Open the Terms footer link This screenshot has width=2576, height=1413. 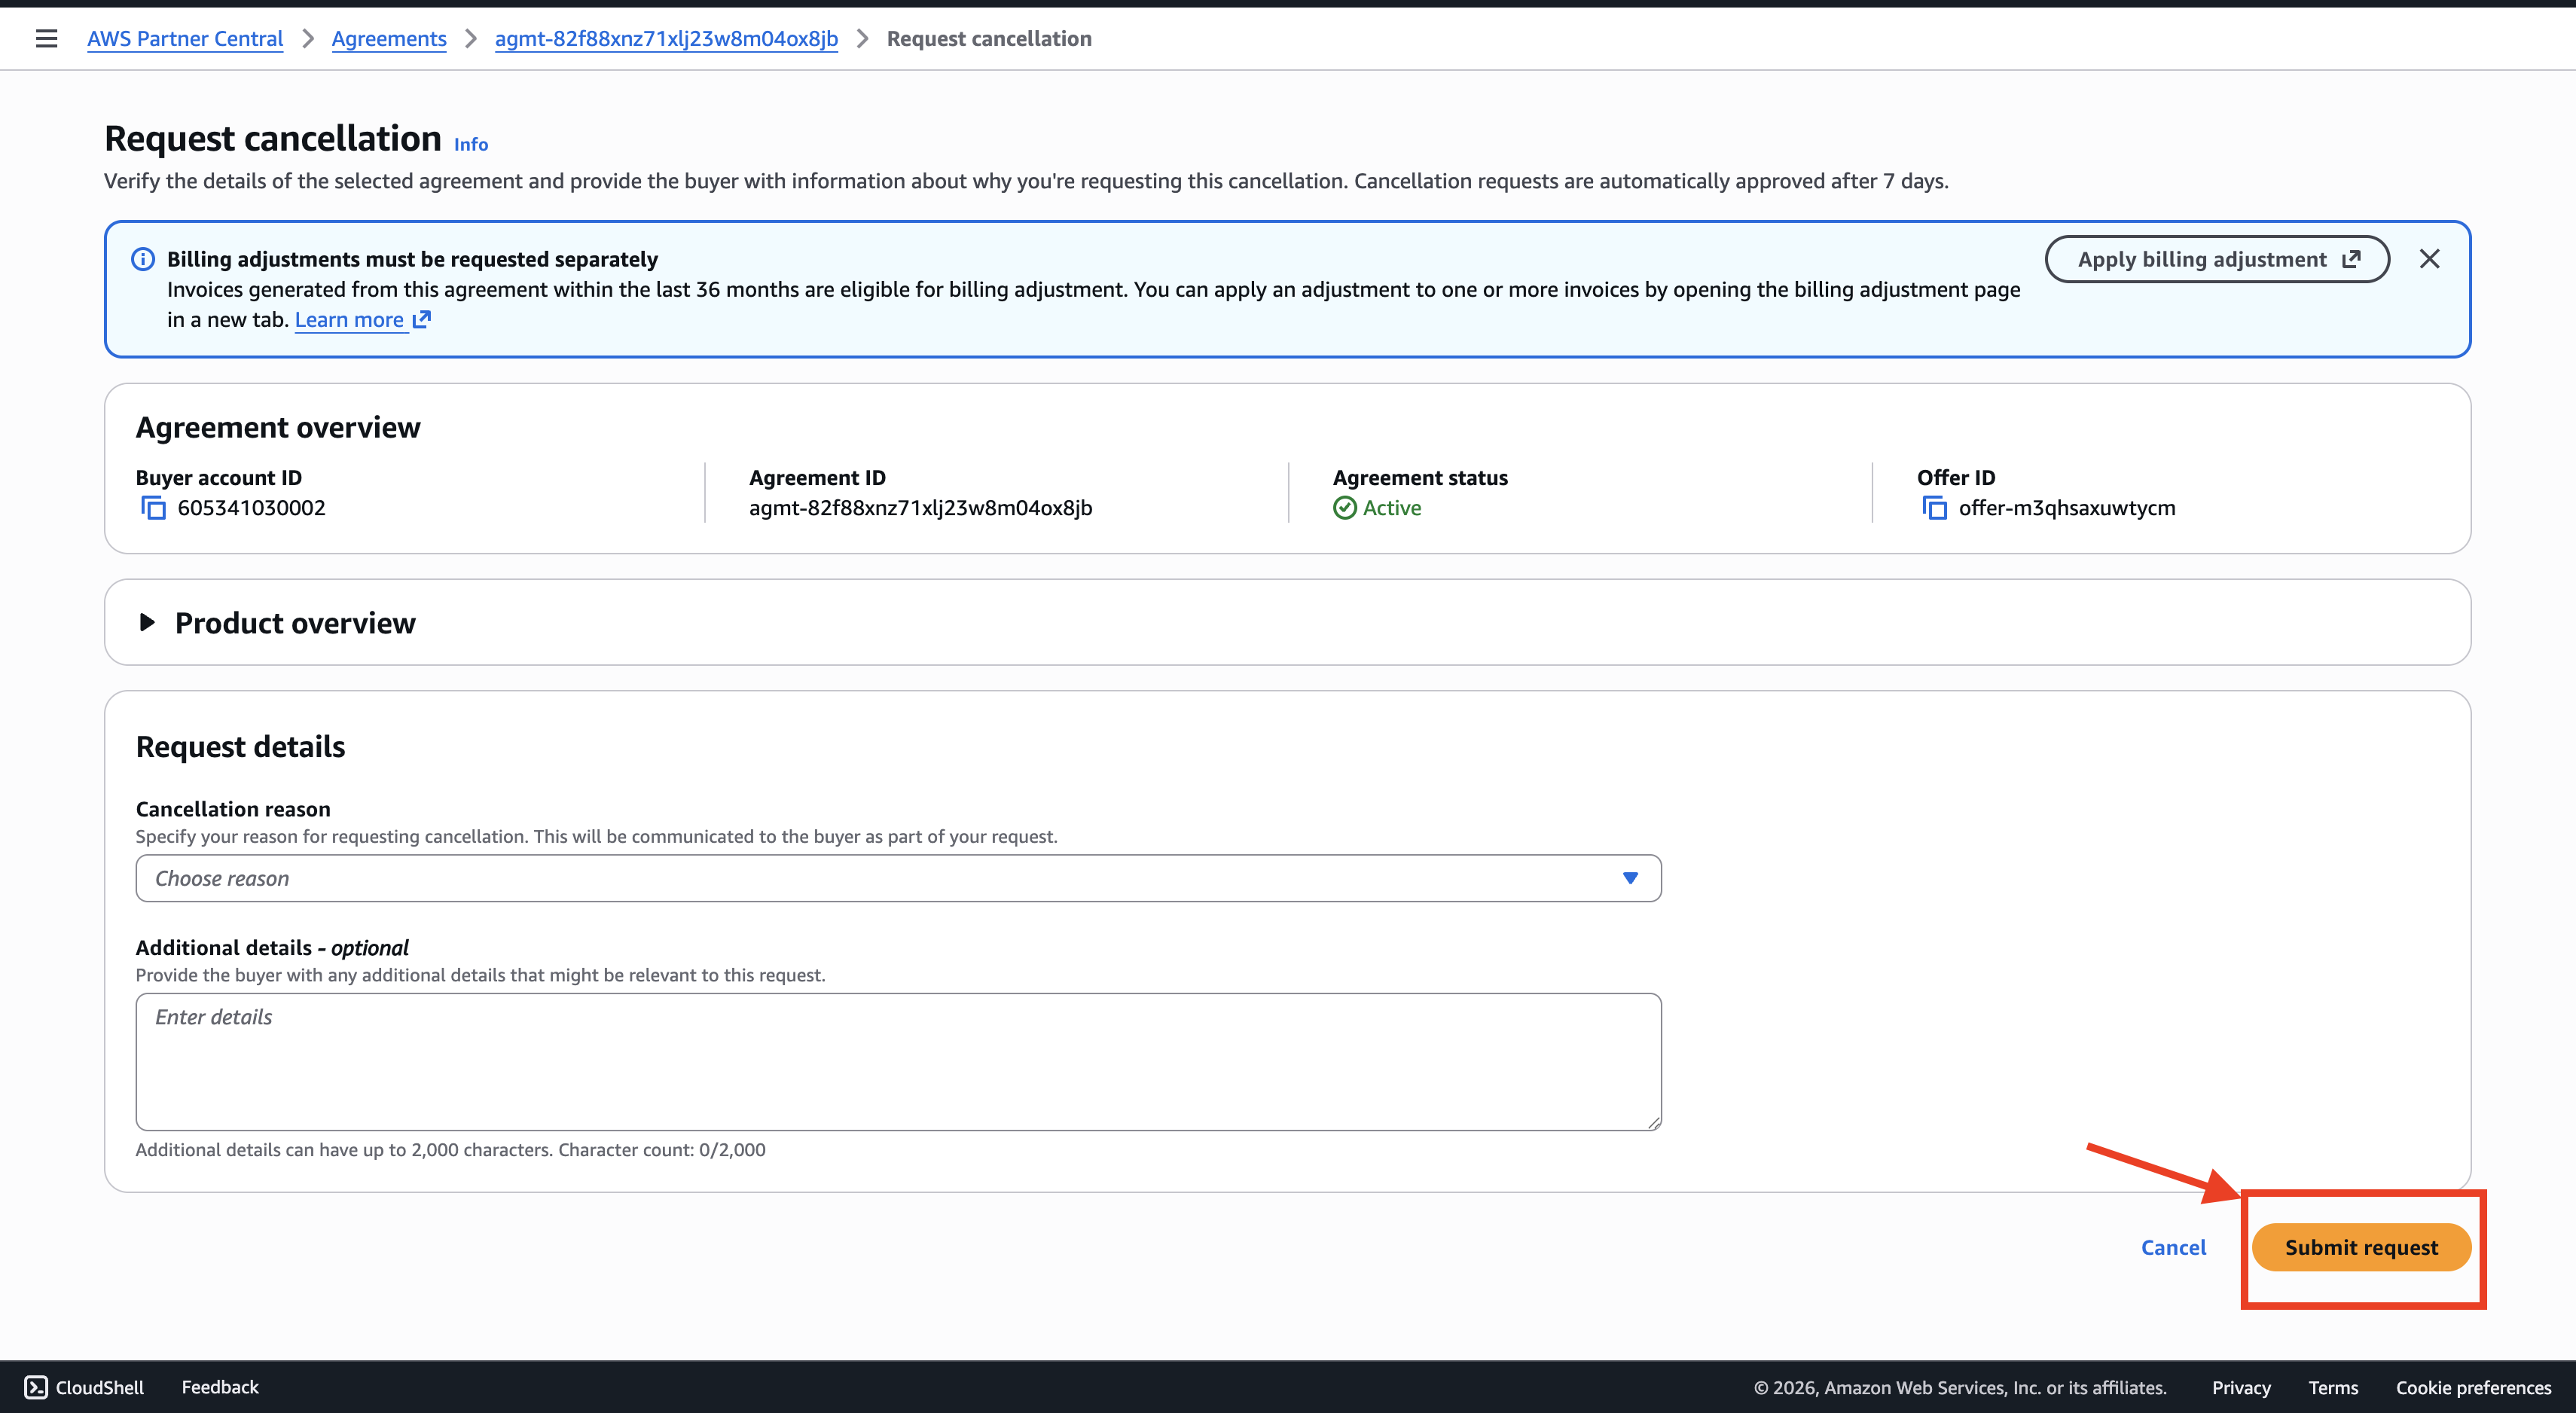tap(2333, 1387)
